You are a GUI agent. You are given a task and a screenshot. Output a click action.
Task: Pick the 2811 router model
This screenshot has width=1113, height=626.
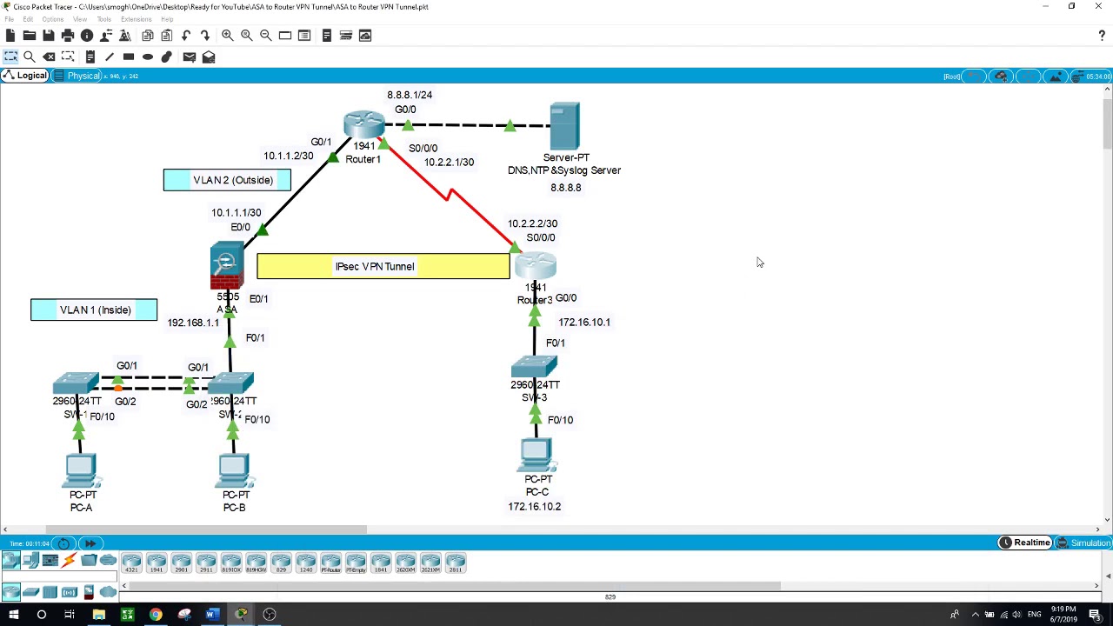click(x=456, y=563)
